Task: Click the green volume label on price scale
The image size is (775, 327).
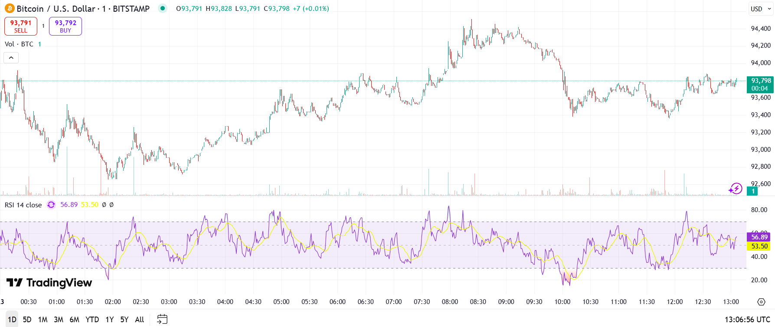Action: coord(752,191)
